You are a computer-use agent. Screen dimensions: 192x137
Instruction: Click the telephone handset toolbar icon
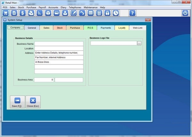(x=82, y=13)
